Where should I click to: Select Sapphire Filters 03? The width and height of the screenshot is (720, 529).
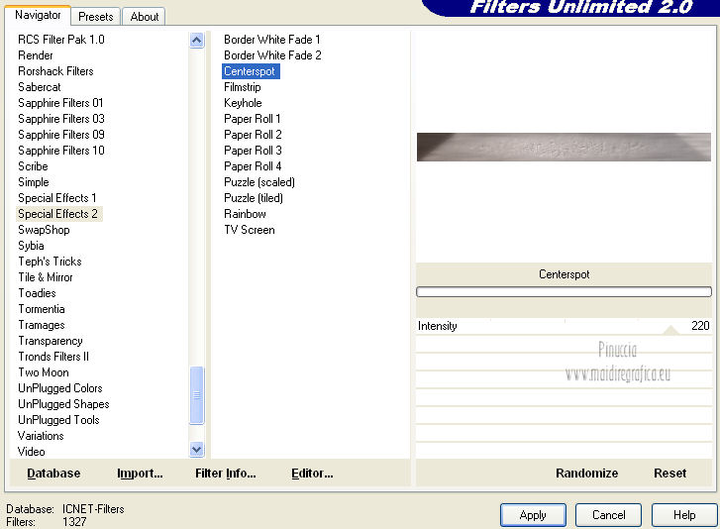point(61,119)
